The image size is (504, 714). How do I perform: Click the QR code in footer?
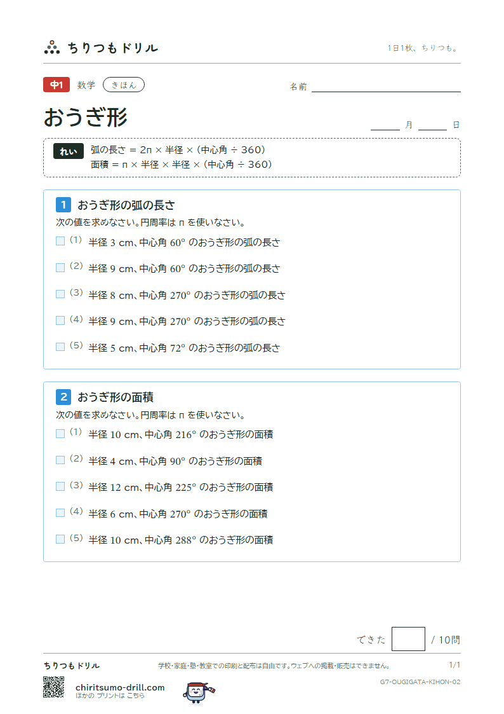coord(53,687)
